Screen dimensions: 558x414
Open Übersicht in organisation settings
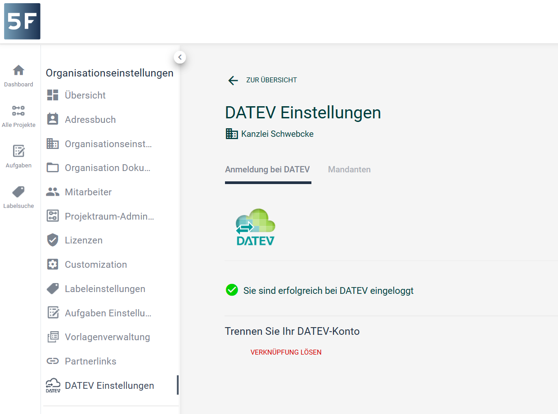[85, 95]
